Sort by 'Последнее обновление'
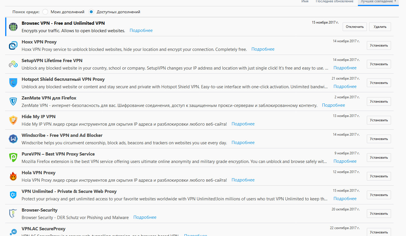This screenshot has height=236, width=406. tap(335, 1)
